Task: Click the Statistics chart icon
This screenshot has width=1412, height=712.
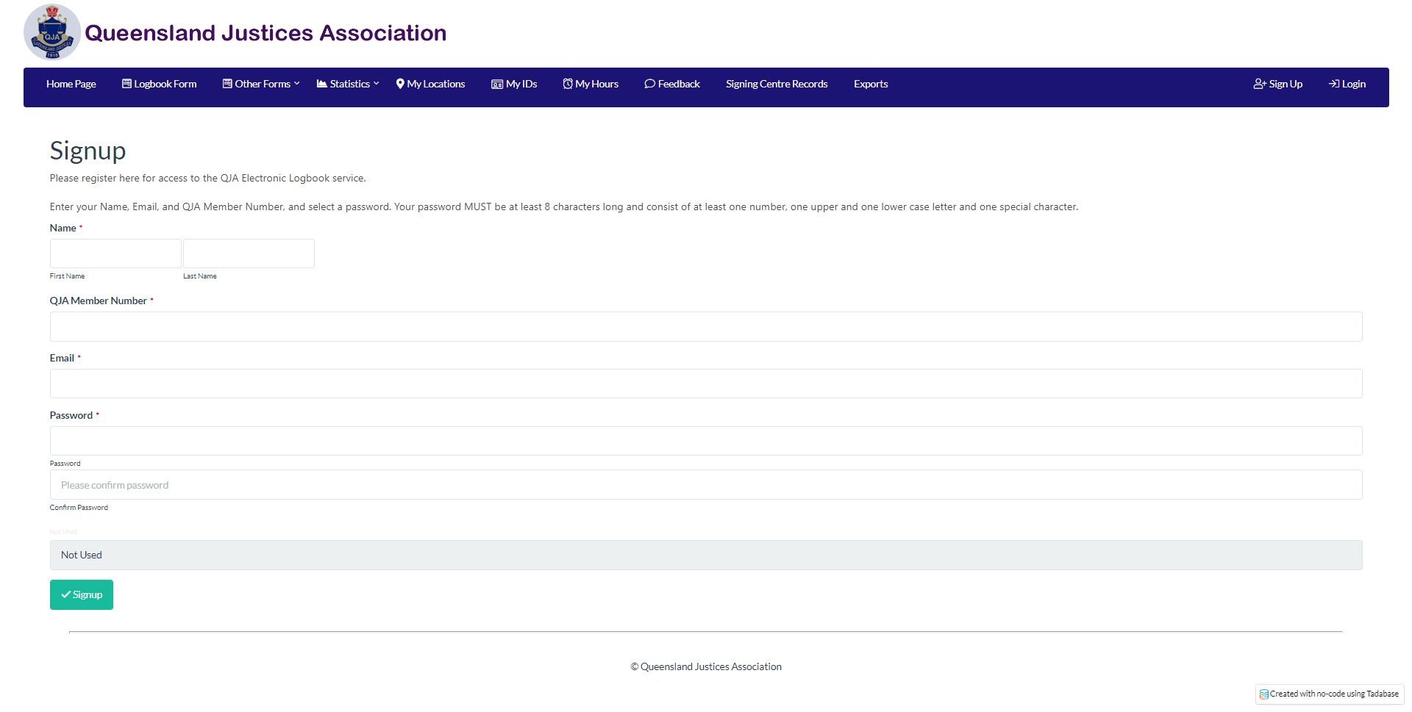Action: [x=322, y=84]
